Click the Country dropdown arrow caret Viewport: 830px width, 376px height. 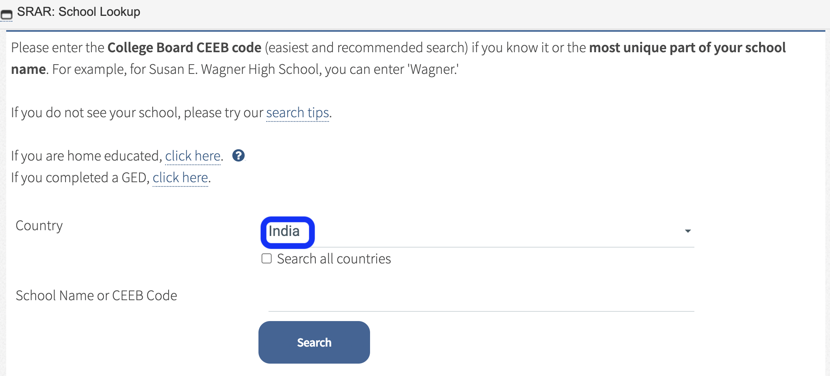688,231
